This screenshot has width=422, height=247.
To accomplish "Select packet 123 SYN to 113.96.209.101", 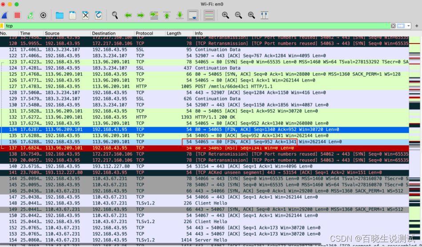I will [x=205, y=62].
